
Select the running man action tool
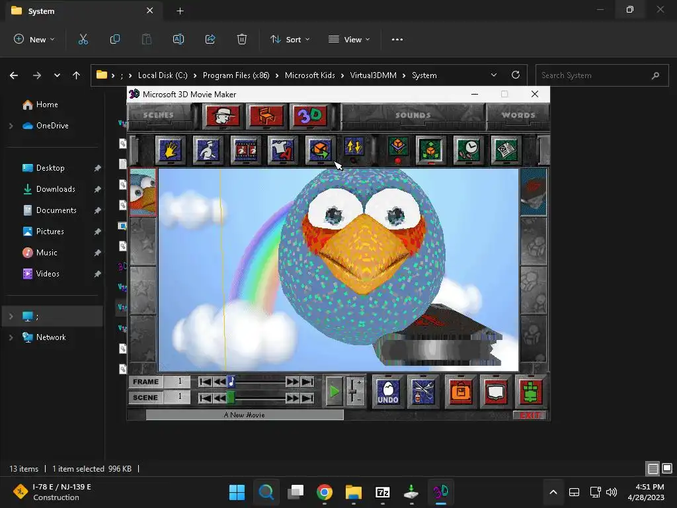[208, 150]
